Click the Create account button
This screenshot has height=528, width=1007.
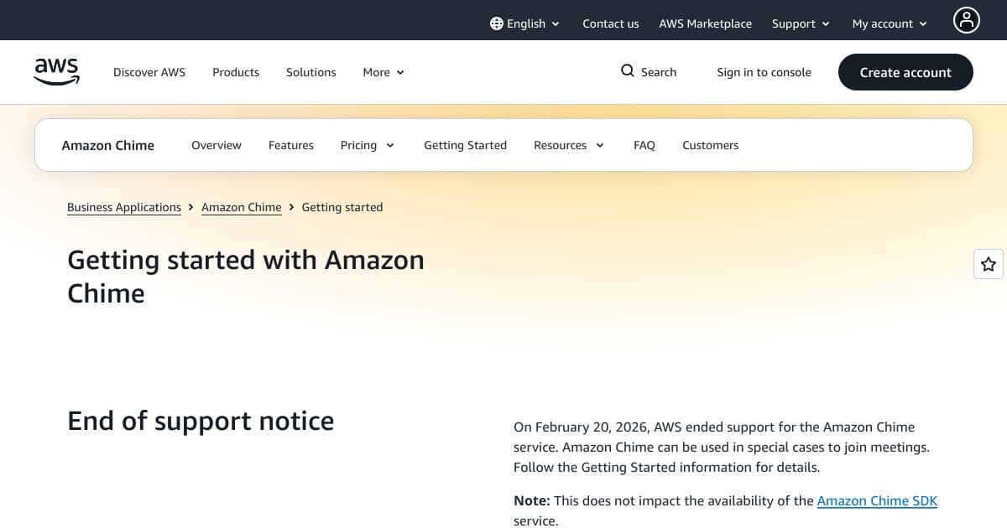[x=905, y=72]
